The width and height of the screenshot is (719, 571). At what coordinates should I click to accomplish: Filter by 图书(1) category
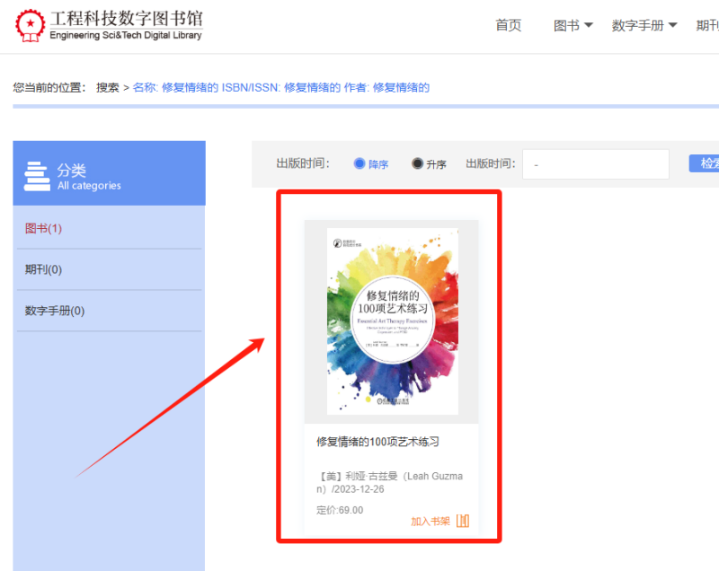point(43,229)
